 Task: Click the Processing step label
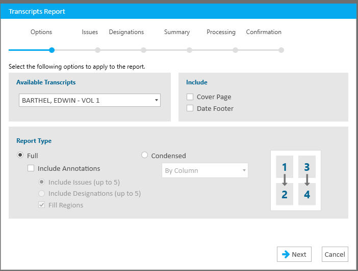pyautogui.click(x=221, y=32)
